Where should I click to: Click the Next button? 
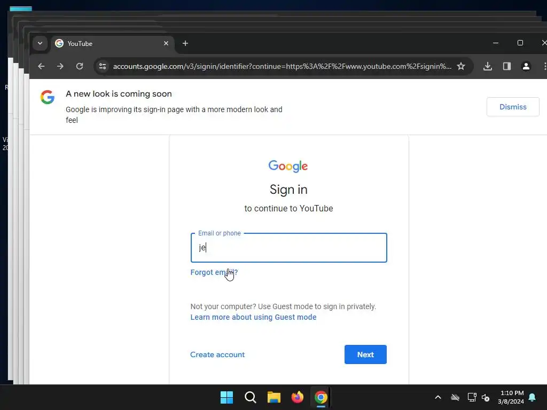coord(365,354)
